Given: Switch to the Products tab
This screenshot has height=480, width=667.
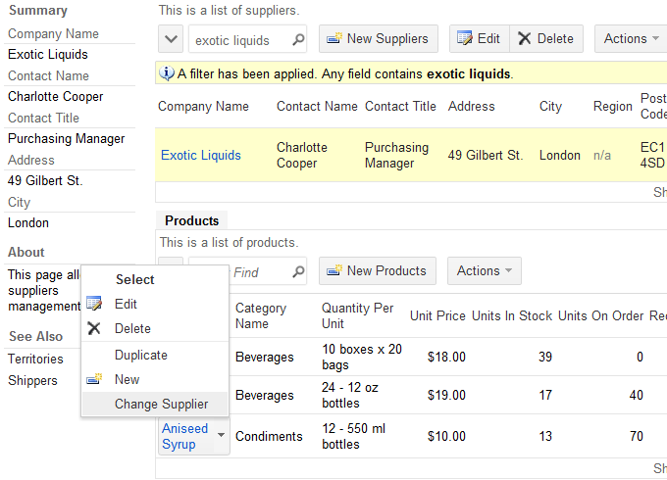Looking at the screenshot, I should click(191, 220).
